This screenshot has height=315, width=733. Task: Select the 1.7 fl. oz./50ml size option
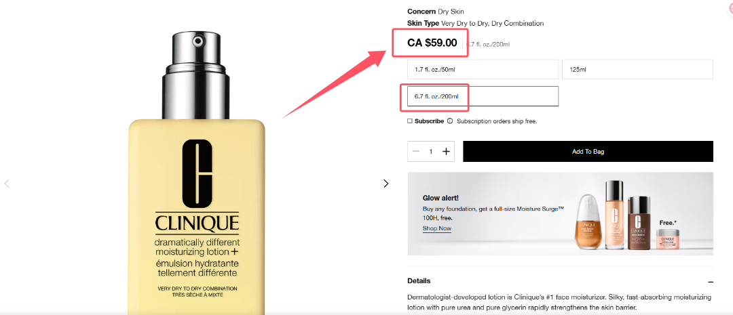tap(483, 69)
